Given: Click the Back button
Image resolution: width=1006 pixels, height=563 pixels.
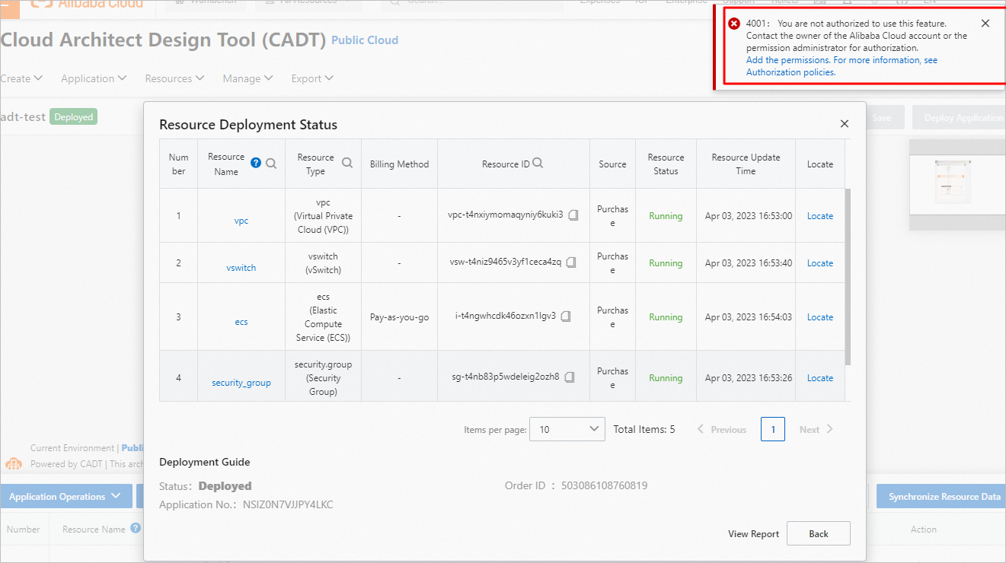Looking at the screenshot, I should 818,533.
